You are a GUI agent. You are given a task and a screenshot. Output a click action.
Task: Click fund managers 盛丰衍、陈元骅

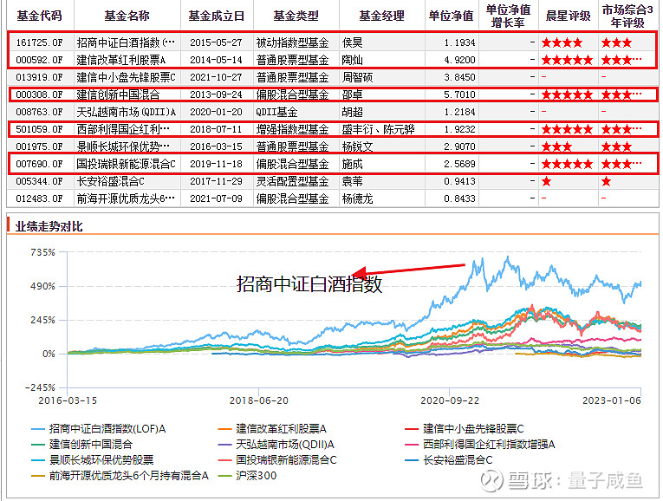pyautogui.click(x=378, y=129)
